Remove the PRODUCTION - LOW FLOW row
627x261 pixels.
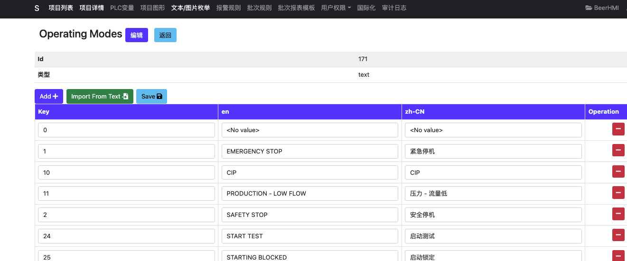[618, 193]
